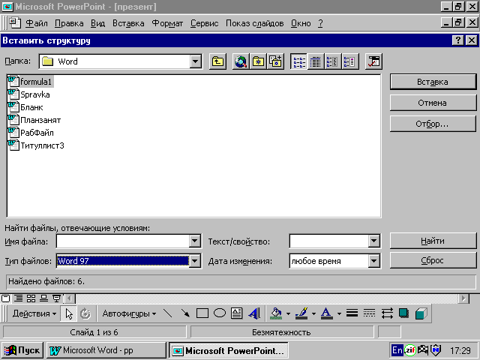Select the Oval drawing tool
The height and width of the screenshot is (360, 480).
click(x=220, y=313)
